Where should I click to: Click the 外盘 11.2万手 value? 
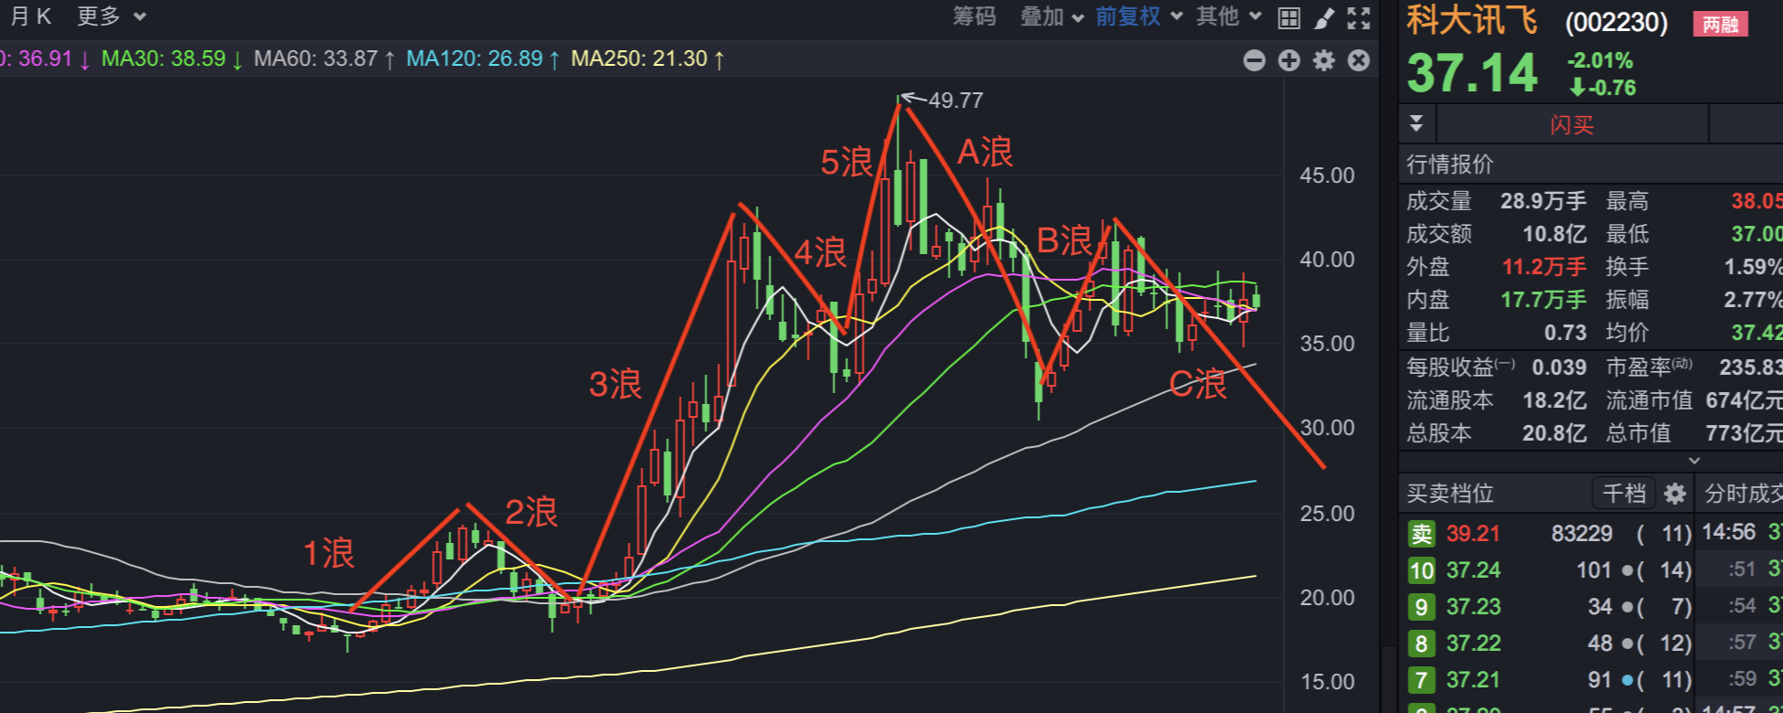[x=1544, y=267]
